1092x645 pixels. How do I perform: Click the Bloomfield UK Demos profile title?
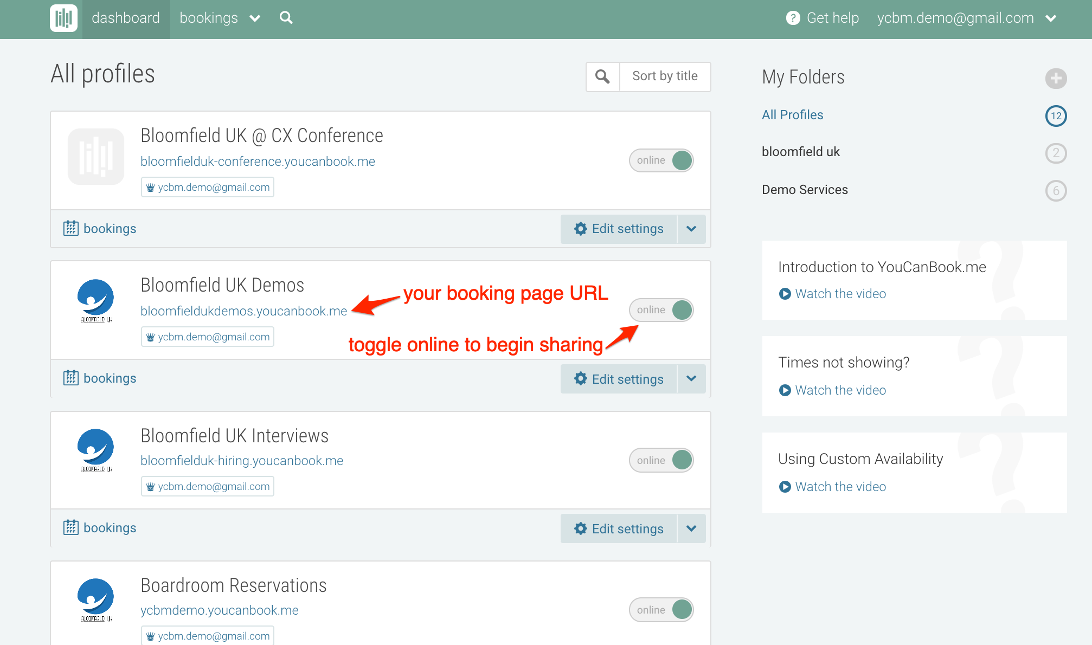tap(222, 285)
